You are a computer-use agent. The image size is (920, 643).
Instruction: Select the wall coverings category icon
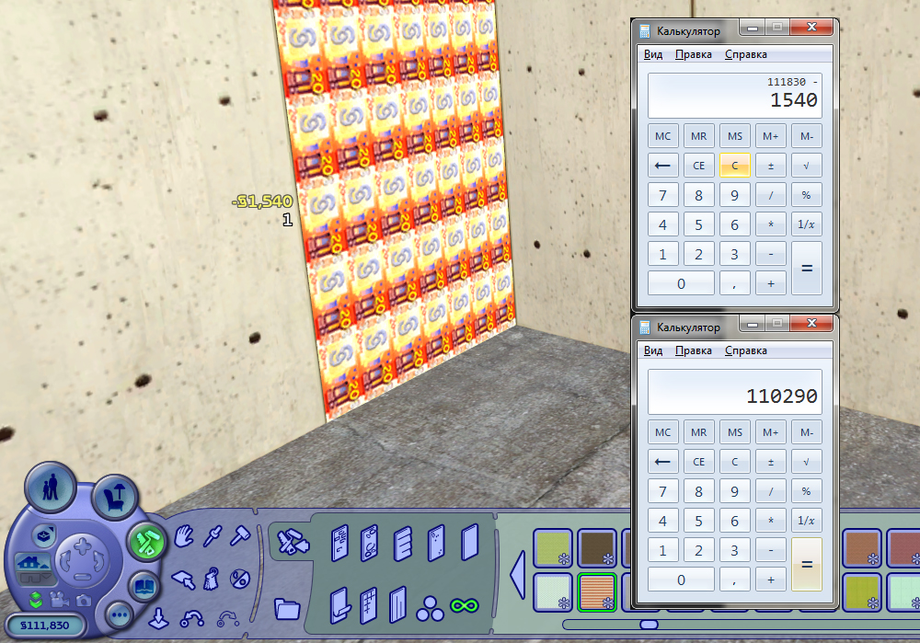point(293,541)
